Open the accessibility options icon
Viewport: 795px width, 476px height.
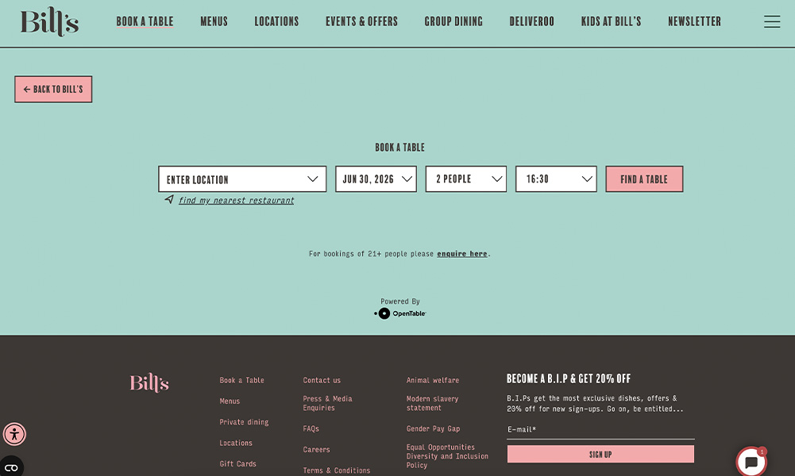tap(14, 434)
